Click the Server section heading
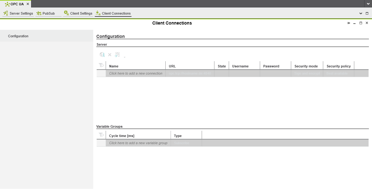 102,44
